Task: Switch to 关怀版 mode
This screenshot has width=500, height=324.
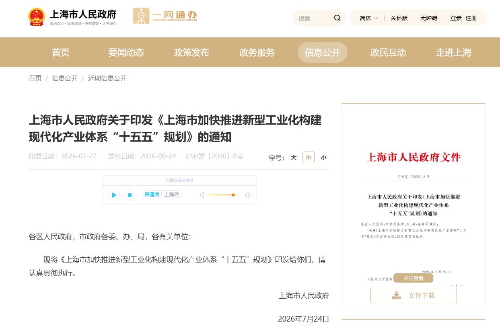Action: click(x=399, y=18)
